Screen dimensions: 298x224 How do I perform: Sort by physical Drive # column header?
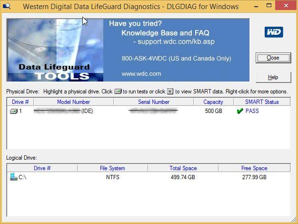coord(20,102)
